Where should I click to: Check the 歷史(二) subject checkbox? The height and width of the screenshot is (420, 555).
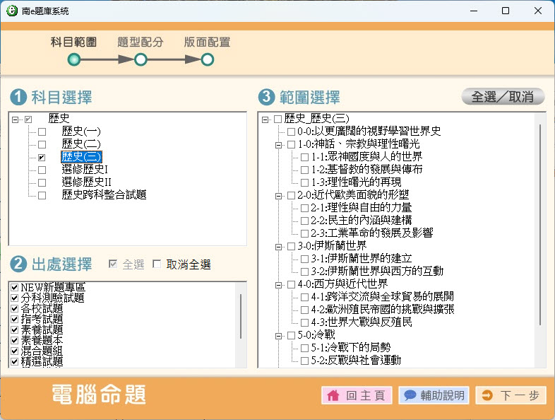click(x=42, y=145)
